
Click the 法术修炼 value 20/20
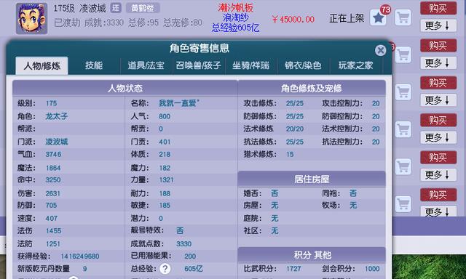(295, 129)
